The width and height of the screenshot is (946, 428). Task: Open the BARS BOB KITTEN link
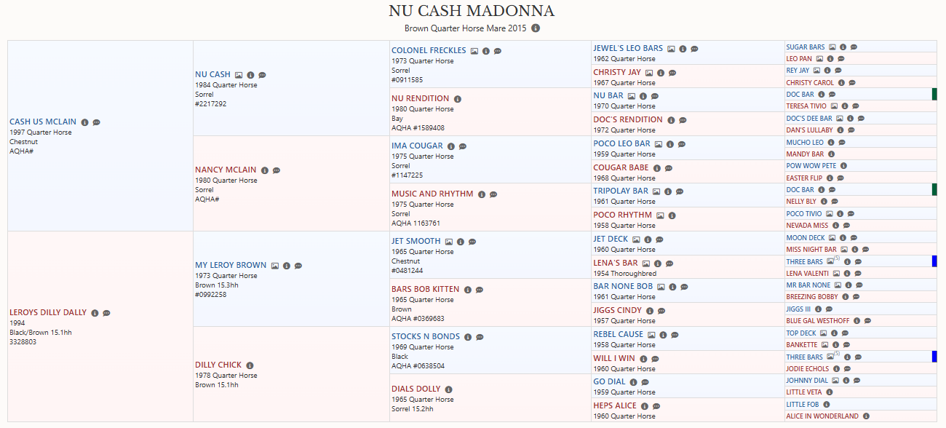425,289
